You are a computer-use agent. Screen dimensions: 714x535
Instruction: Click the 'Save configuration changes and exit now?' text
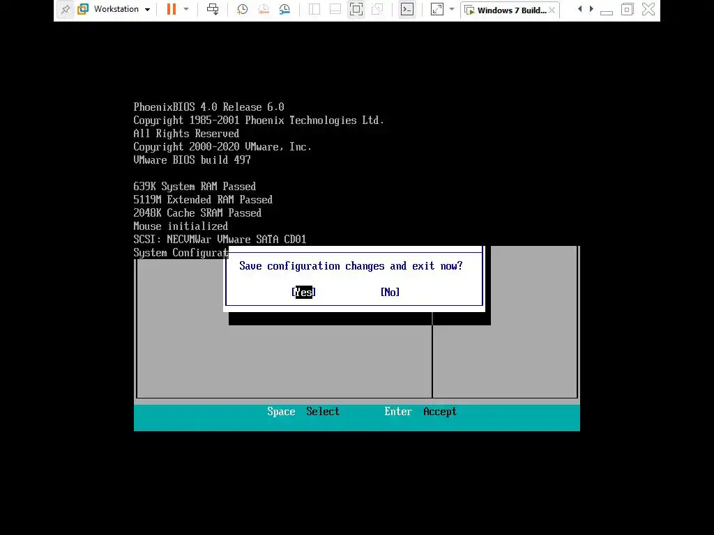[x=351, y=265]
